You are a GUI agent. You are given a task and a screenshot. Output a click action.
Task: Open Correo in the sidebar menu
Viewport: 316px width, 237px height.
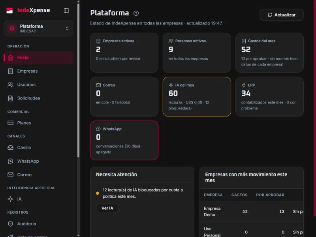click(x=38, y=175)
